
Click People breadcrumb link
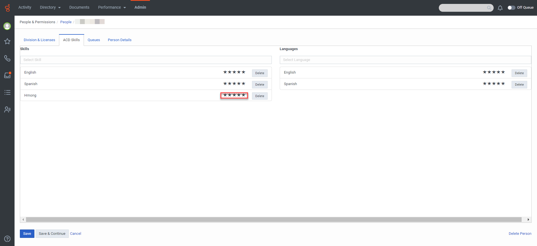click(66, 22)
